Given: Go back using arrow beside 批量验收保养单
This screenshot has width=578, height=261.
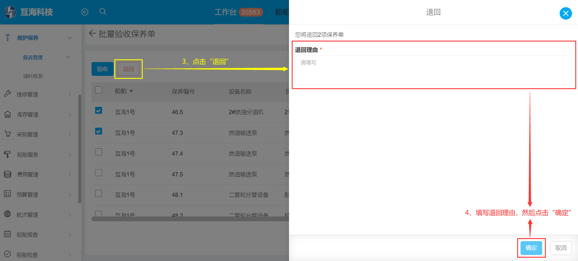Looking at the screenshot, I should [92, 33].
